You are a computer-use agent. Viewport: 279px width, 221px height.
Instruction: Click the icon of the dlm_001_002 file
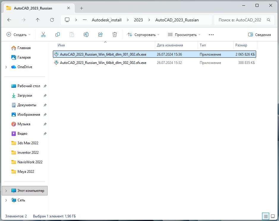56,54
